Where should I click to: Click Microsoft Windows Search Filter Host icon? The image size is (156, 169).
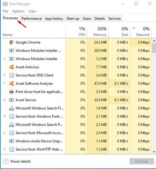[x=11, y=108]
